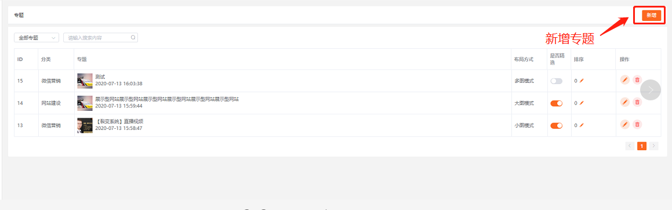Click the search content input field
Screen dimensions: 672x210
pos(97,38)
